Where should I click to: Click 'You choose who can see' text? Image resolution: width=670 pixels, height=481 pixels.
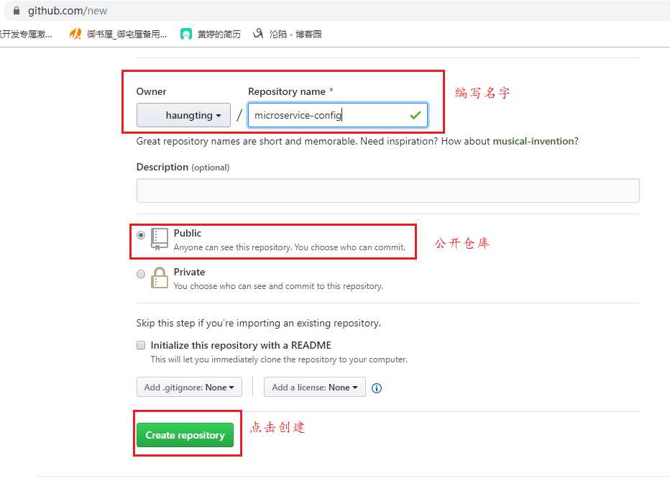click(x=278, y=286)
